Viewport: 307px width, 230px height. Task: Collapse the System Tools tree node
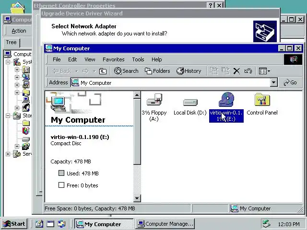(x=8, y=62)
